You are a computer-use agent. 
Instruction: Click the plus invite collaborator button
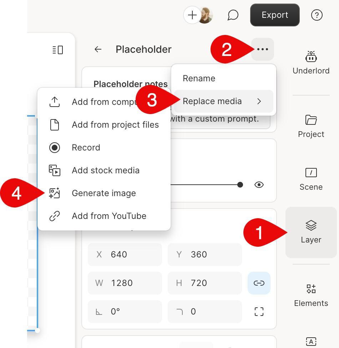point(192,15)
